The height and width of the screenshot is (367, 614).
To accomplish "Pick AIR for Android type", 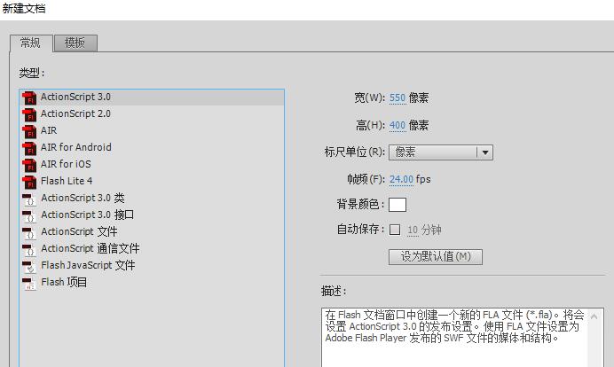I will coord(76,147).
